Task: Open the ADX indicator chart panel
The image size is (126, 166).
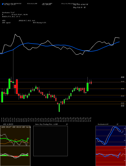Action: click(x=15, y=136)
